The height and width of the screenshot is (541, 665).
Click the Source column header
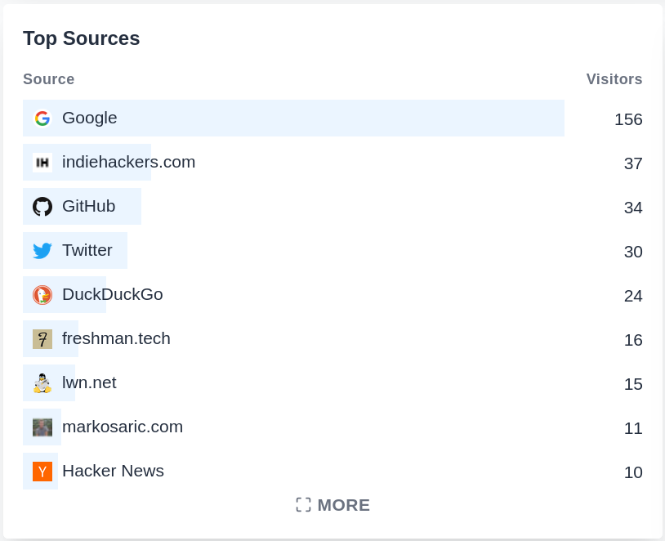pyautogui.click(x=48, y=79)
